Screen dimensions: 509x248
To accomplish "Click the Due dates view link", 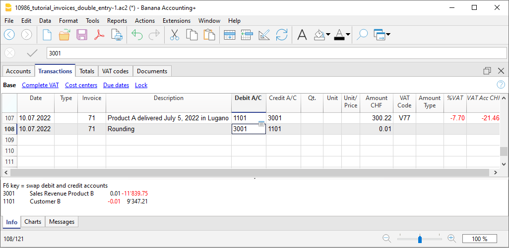I will (x=116, y=85).
